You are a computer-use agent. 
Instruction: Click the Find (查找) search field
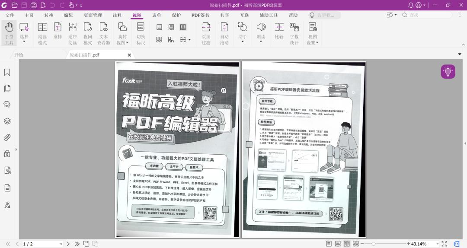click(426, 15)
